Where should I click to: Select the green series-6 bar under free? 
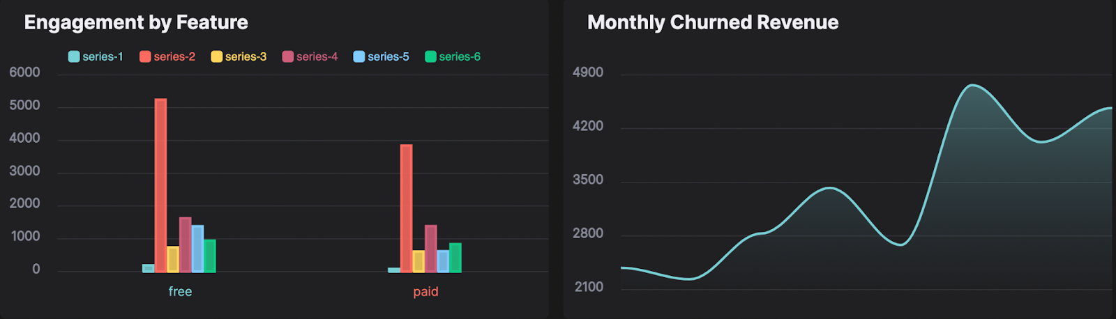210,256
